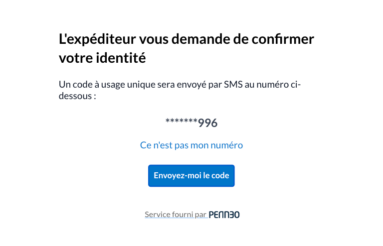This screenshot has width=383, height=246.
Task: Click the Penneo logo
Action: [224, 215]
